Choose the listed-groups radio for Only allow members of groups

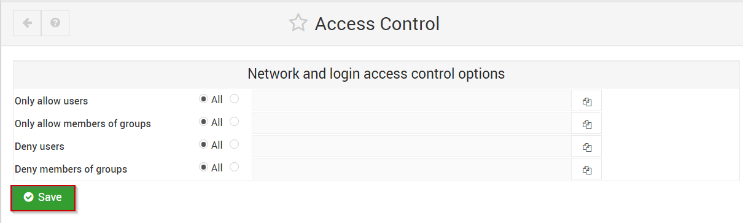[234, 122]
